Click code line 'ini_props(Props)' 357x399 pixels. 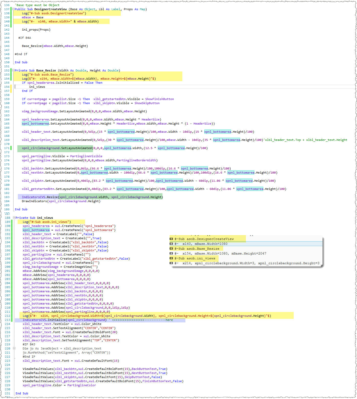click(36, 30)
